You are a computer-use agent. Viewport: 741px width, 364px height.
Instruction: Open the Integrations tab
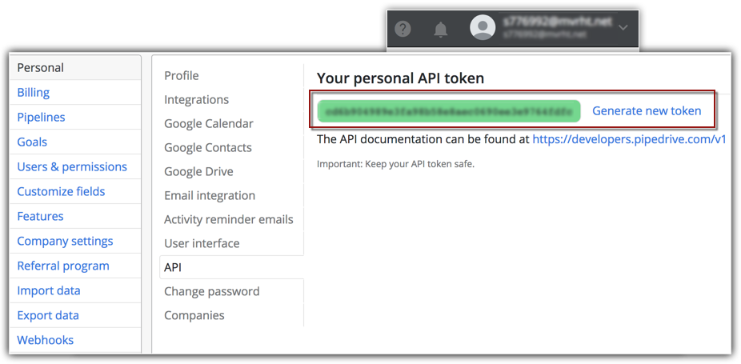(196, 100)
